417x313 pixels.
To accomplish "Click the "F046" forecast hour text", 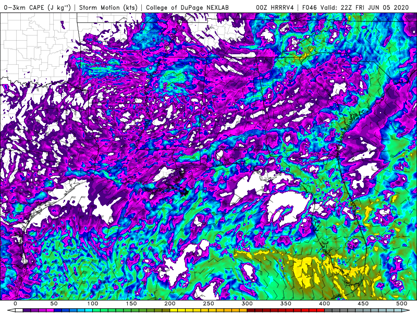I will (310, 7).
